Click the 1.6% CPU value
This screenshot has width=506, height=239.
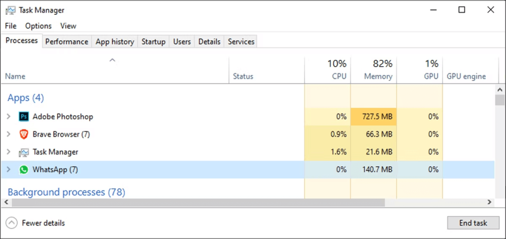[338, 152]
